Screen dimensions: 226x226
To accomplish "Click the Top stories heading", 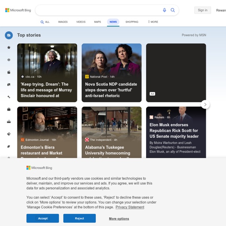I will coord(29,35).
